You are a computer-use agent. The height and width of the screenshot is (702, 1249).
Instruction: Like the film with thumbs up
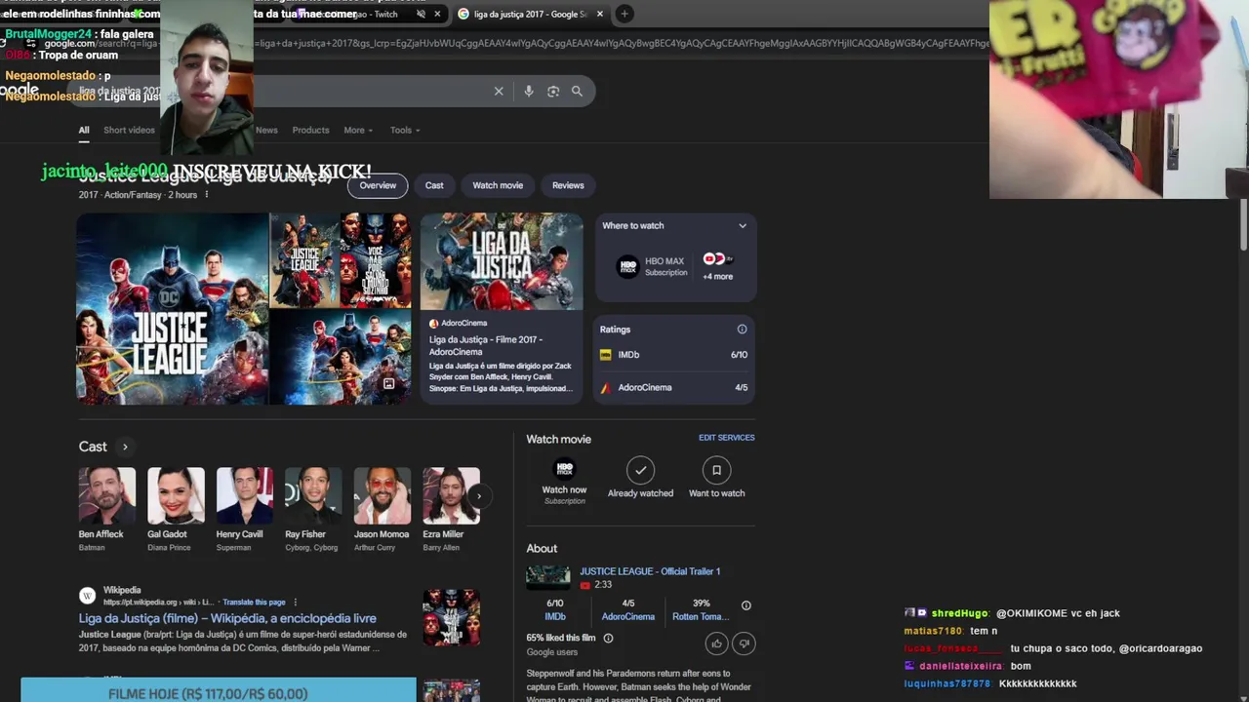click(716, 643)
